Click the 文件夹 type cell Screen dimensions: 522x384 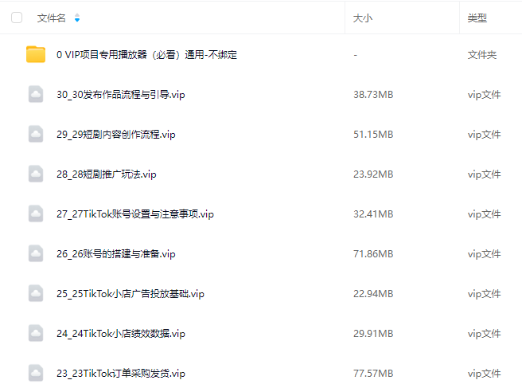pyautogui.click(x=482, y=55)
